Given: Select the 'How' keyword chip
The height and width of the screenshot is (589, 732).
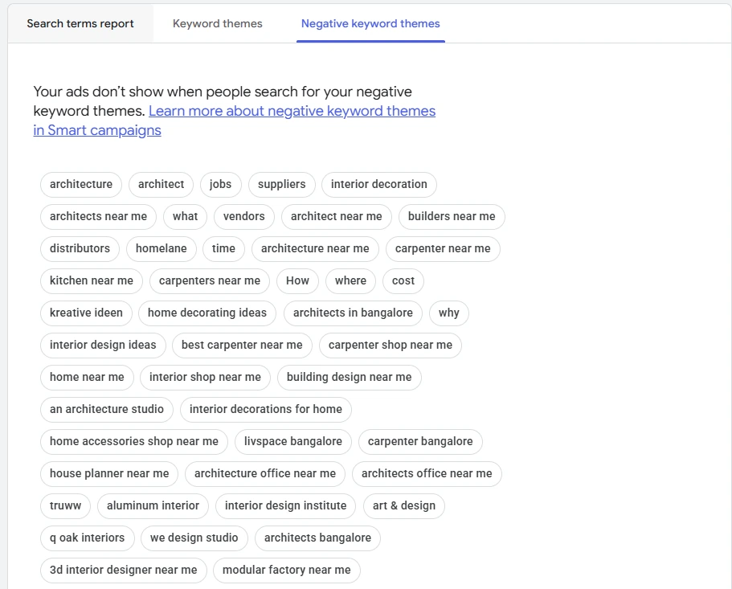Looking at the screenshot, I should 297,281.
